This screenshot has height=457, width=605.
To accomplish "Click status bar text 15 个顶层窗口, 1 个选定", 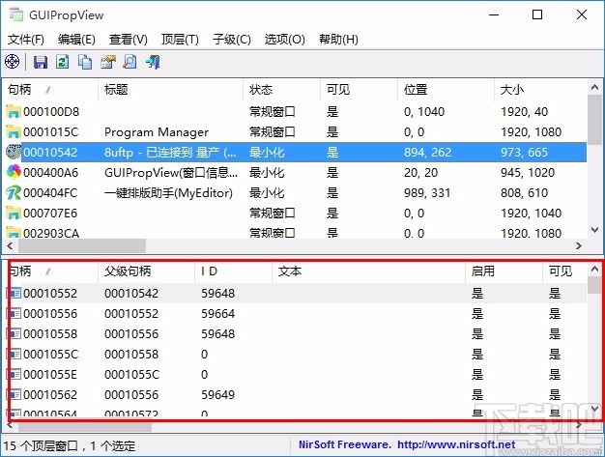I will (x=70, y=445).
